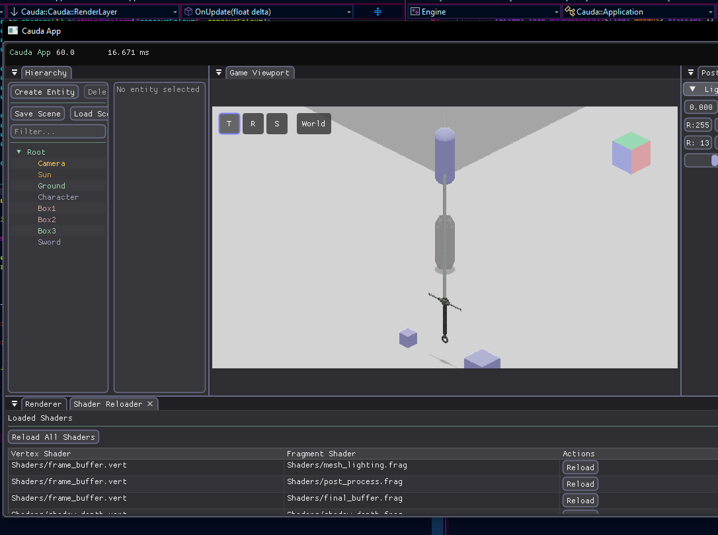Switch to the Renderer tab
This screenshot has width=718, height=535.
pos(44,404)
